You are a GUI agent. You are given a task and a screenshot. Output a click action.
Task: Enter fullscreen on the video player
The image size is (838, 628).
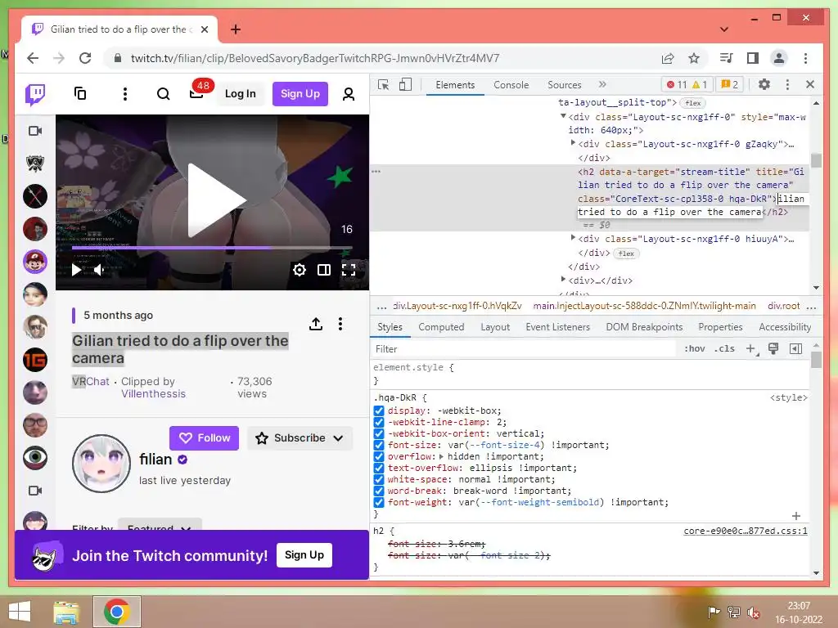click(x=349, y=270)
